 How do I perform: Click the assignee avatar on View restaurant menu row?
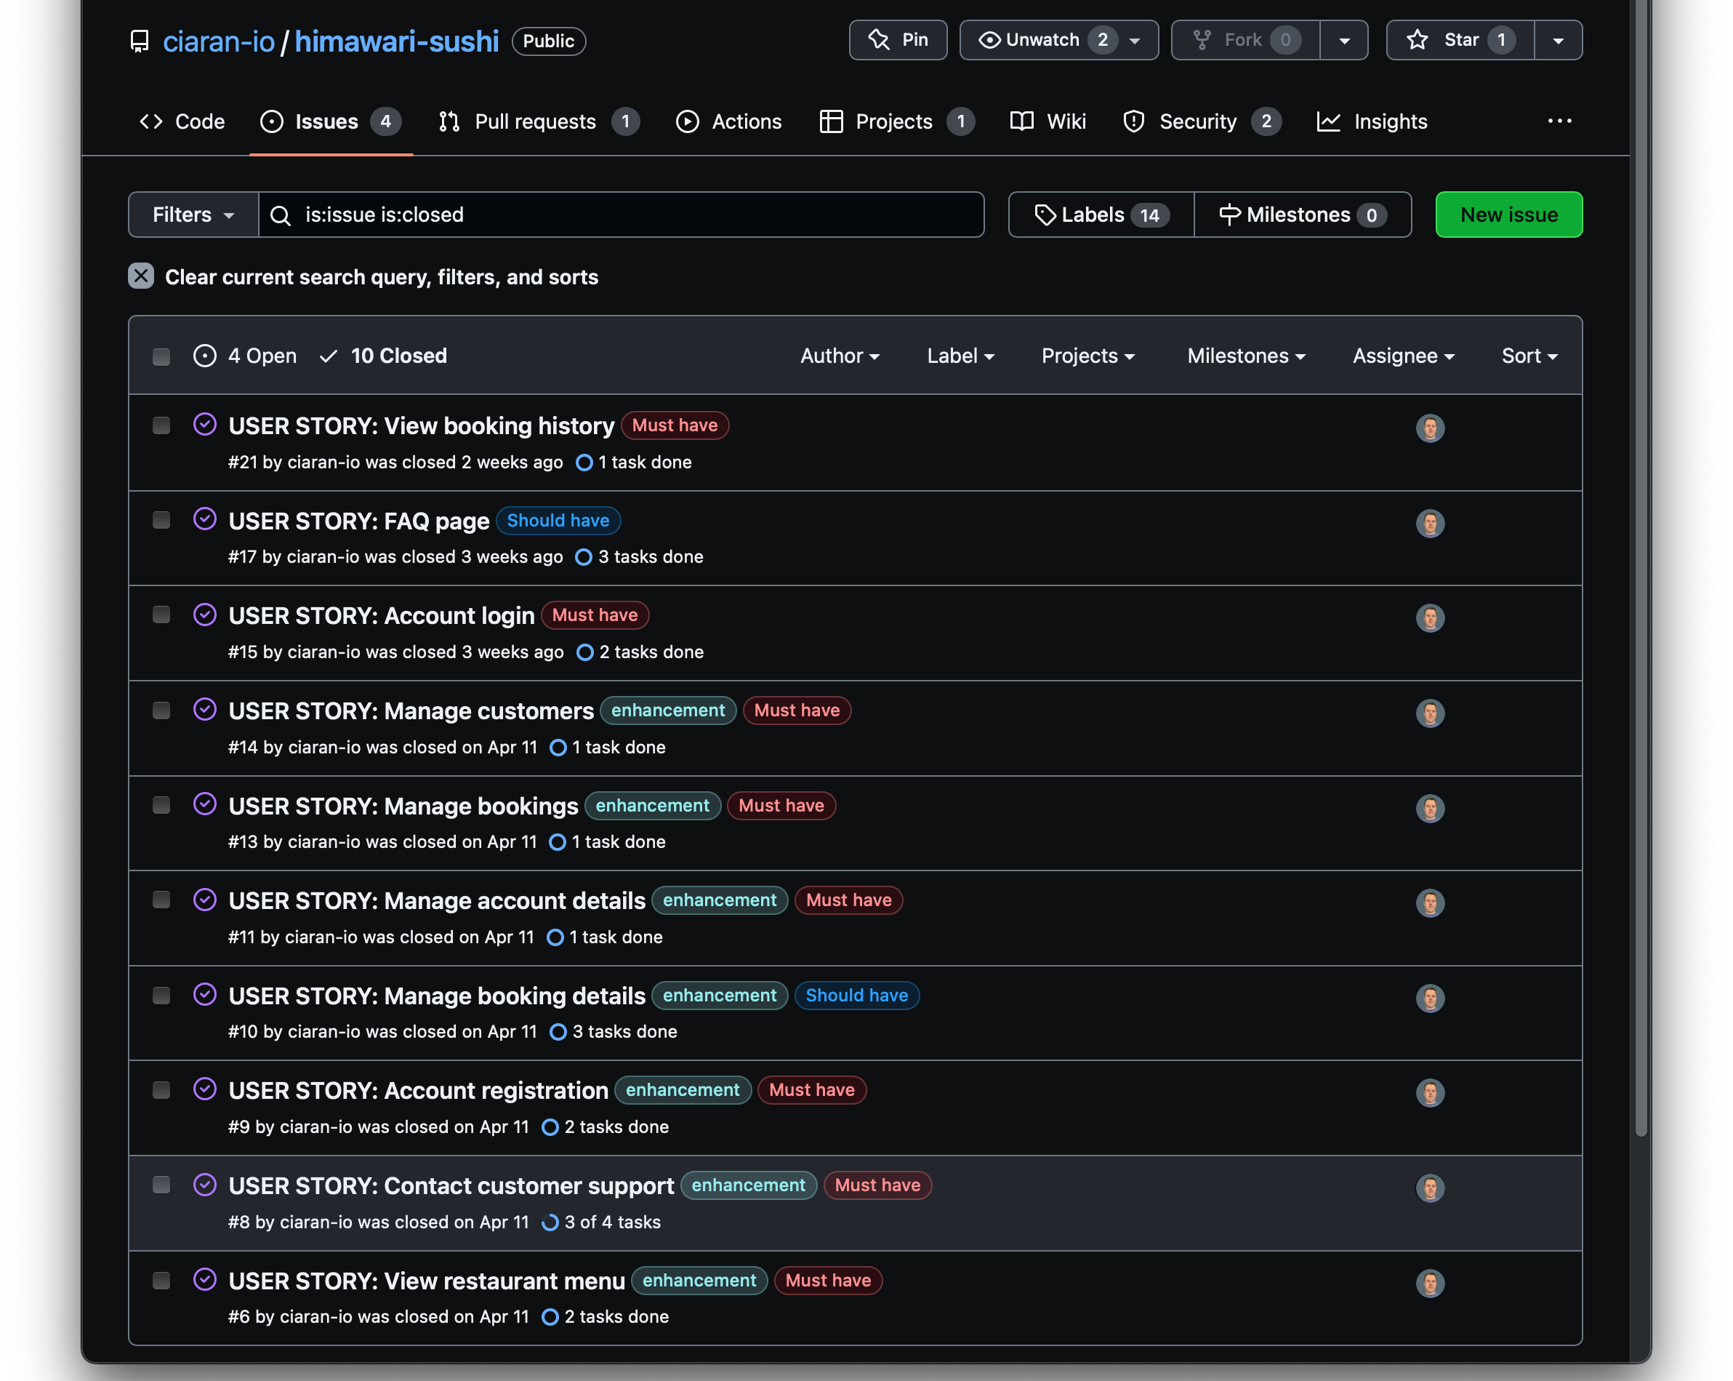pyautogui.click(x=1430, y=1284)
